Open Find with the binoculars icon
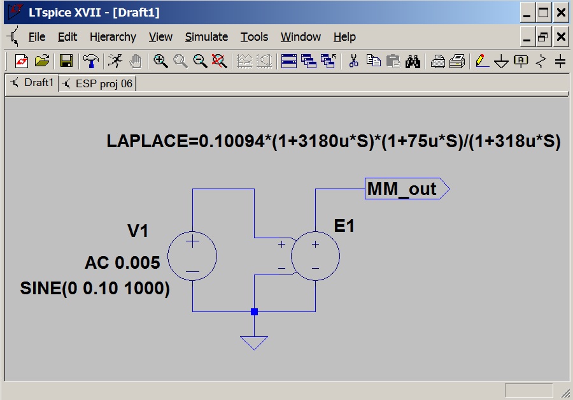This screenshot has width=573, height=400. pos(413,61)
